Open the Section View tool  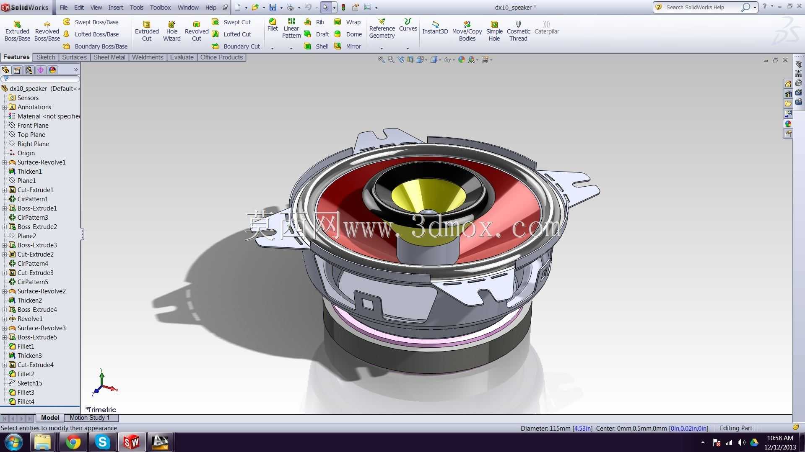(410, 60)
